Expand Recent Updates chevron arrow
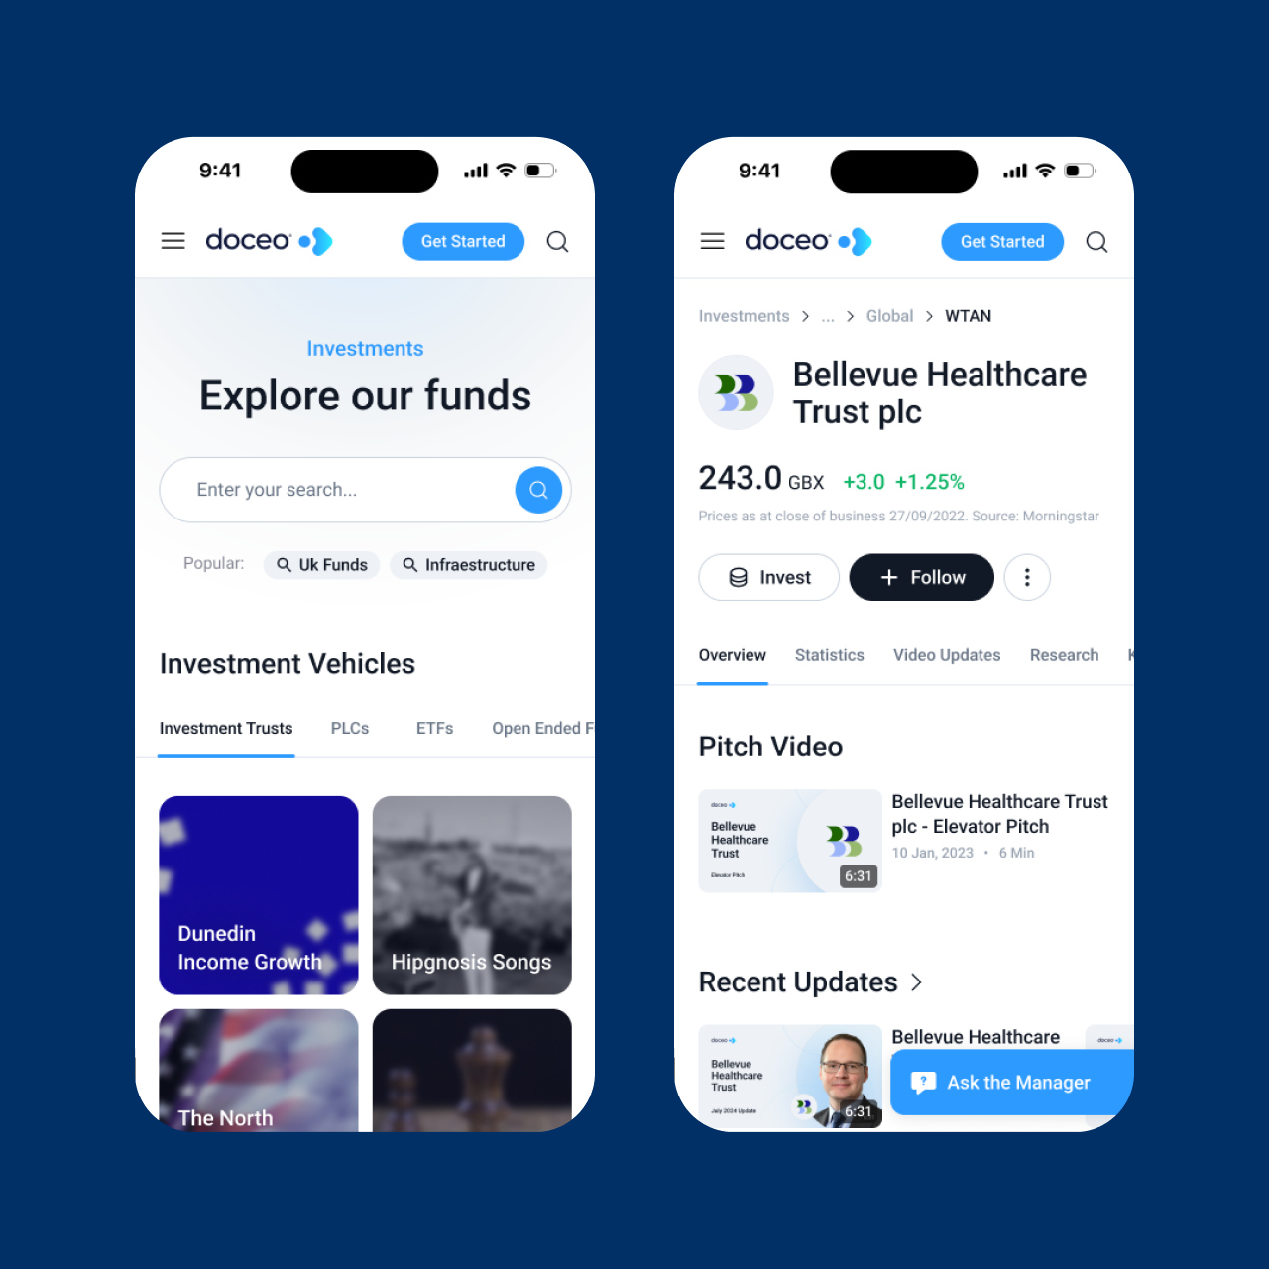This screenshot has height=1269, width=1269. pyautogui.click(x=917, y=982)
